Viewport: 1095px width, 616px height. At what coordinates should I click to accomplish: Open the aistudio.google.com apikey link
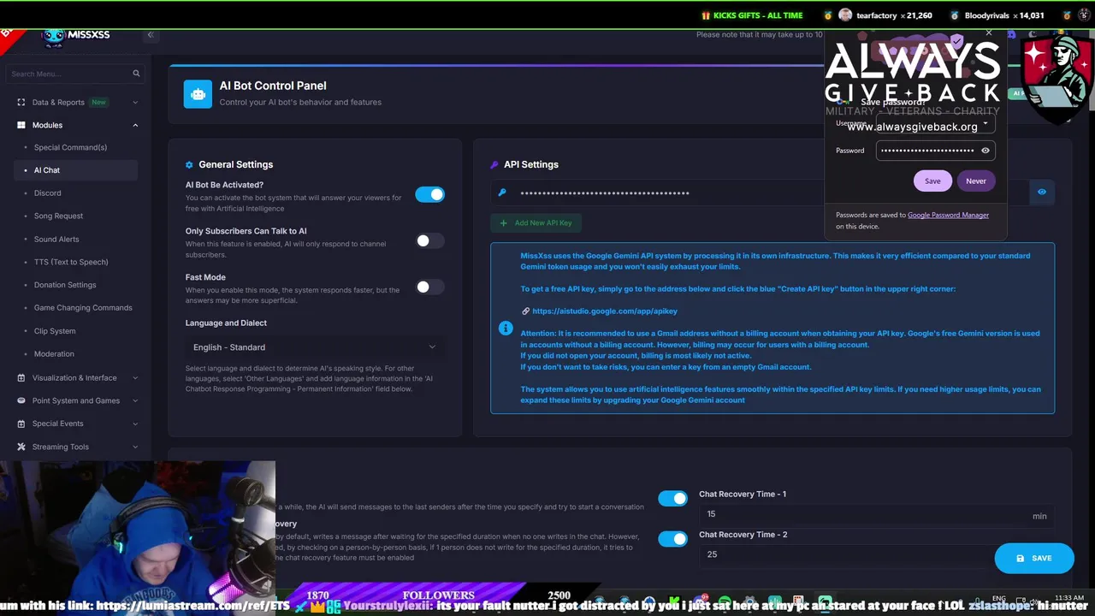604,311
